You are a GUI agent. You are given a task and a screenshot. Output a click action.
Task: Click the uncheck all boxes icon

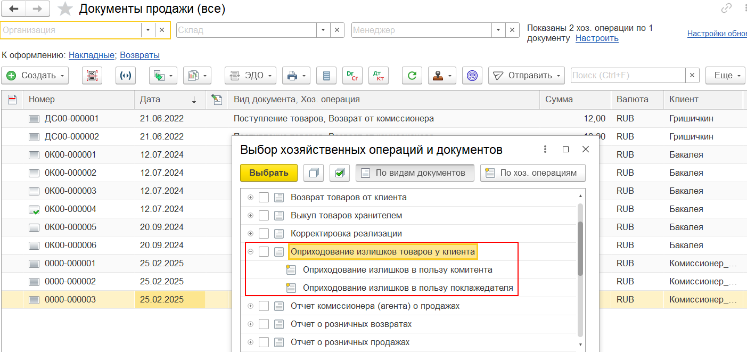pyautogui.click(x=314, y=173)
